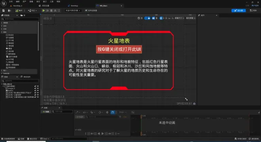Open play options three-dot menu
Image resolution: width=261 pixels, height=142 pixels.
(x=59, y=11)
